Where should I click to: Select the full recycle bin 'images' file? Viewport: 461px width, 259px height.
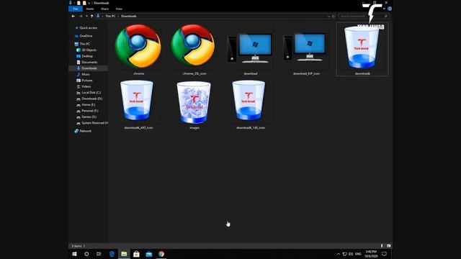(194, 103)
